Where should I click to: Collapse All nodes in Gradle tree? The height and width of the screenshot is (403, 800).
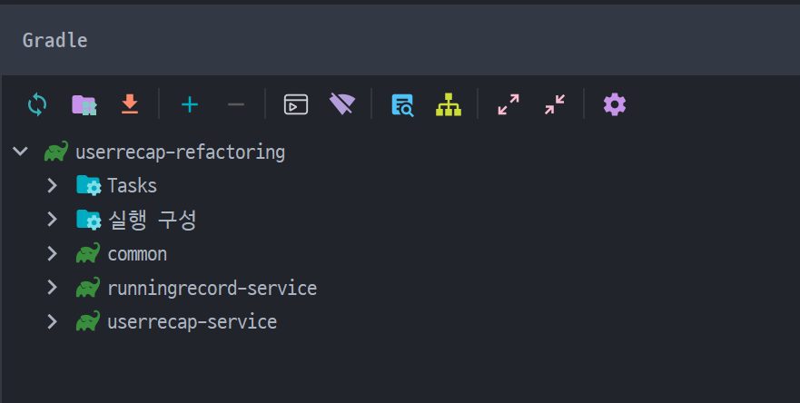pyautogui.click(x=554, y=104)
